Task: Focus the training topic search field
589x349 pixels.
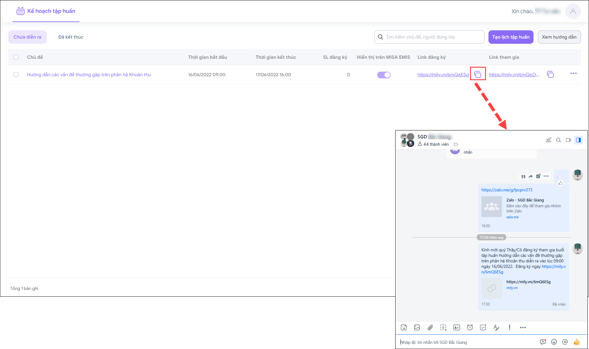Action: (x=432, y=37)
